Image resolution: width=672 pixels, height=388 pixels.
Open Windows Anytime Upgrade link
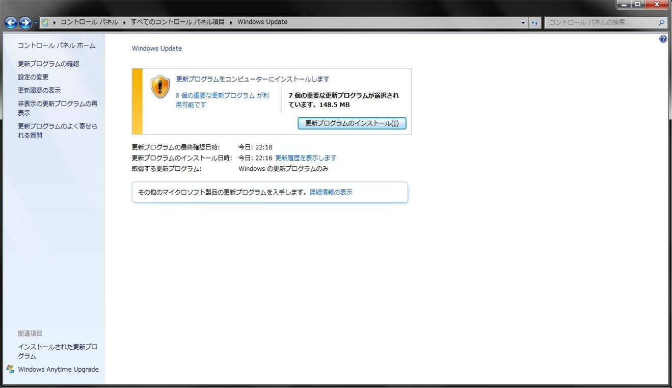[58, 369]
